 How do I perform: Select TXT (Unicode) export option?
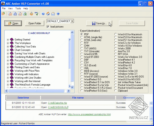point(82,51)
